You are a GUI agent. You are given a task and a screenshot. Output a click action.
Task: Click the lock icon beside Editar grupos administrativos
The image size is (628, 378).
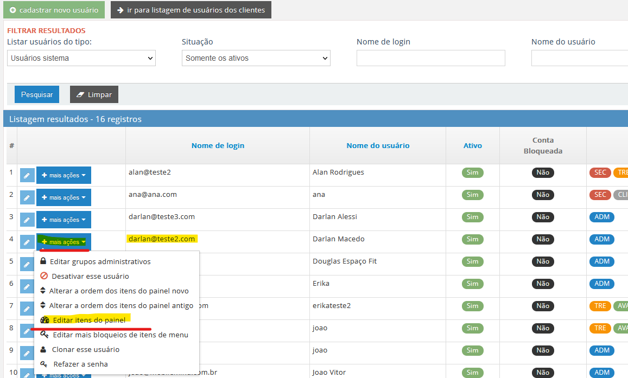click(43, 261)
